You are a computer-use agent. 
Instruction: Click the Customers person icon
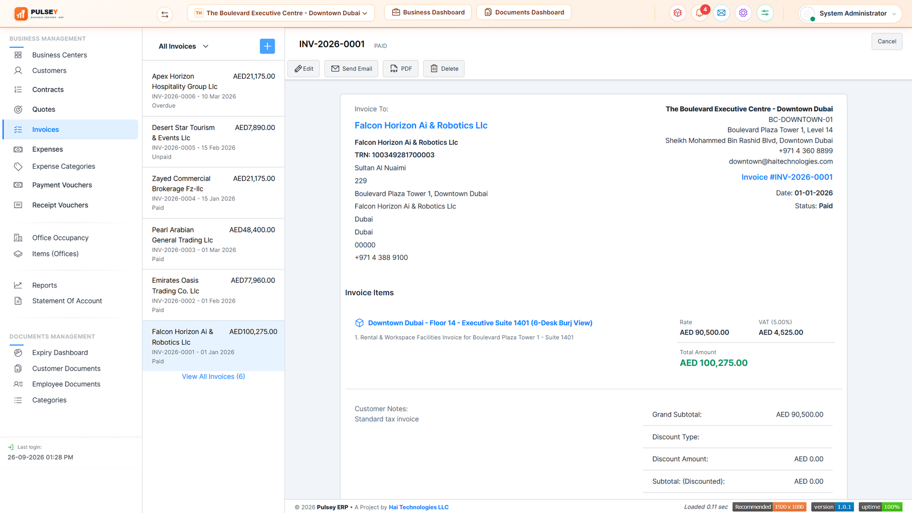(18, 71)
